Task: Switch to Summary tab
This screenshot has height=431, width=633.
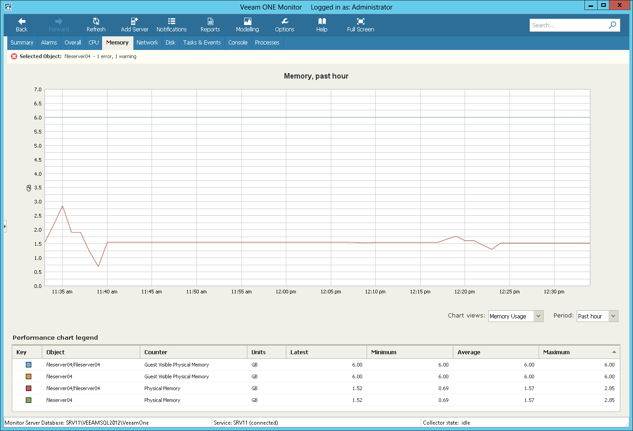Action: pos(22,43)
